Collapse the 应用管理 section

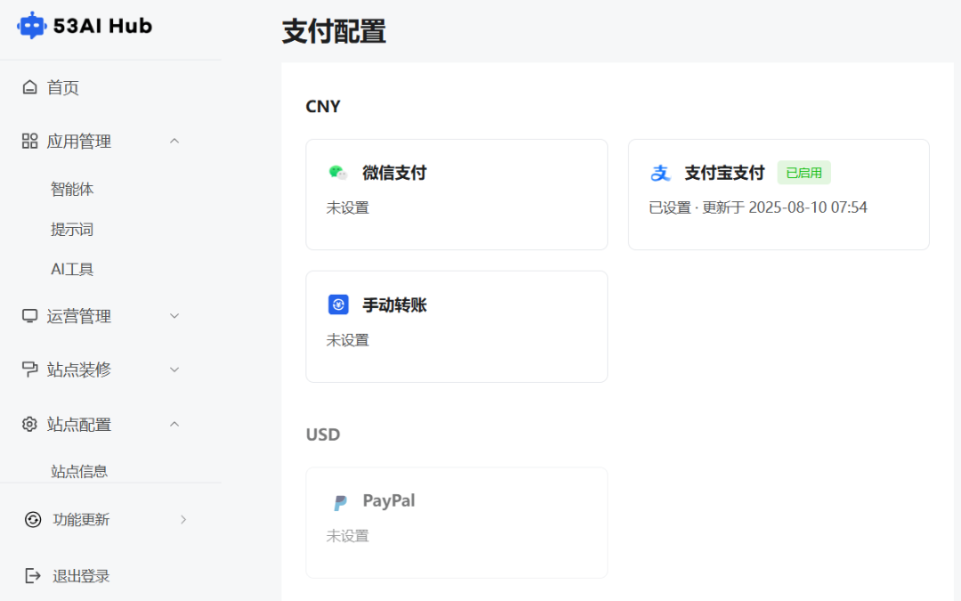coord(174,141)
